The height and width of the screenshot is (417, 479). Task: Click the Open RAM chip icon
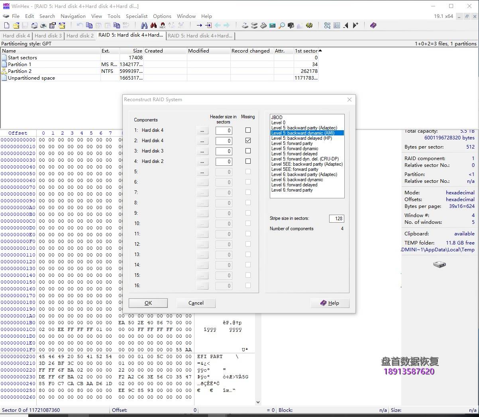pos(263,25)
